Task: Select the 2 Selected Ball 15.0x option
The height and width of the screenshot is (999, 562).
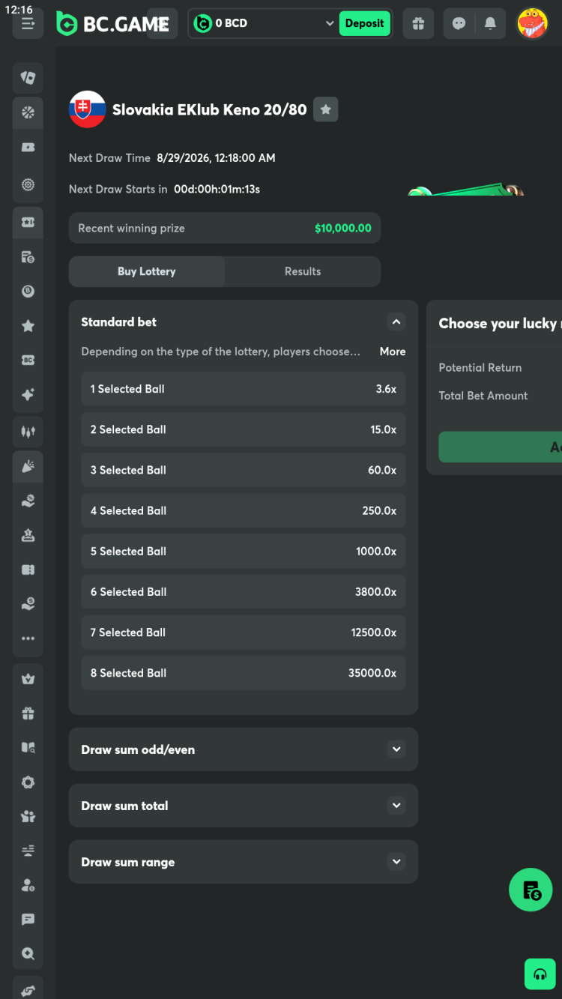Action: click(244, 429)
